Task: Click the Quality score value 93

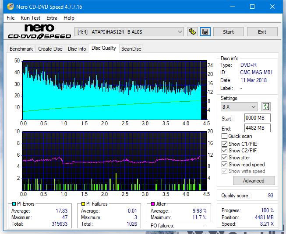Action: click(x=271, y=196)
